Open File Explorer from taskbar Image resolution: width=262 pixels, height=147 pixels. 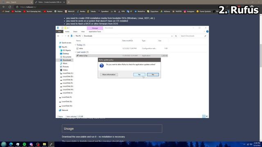[x=45, y=144]
